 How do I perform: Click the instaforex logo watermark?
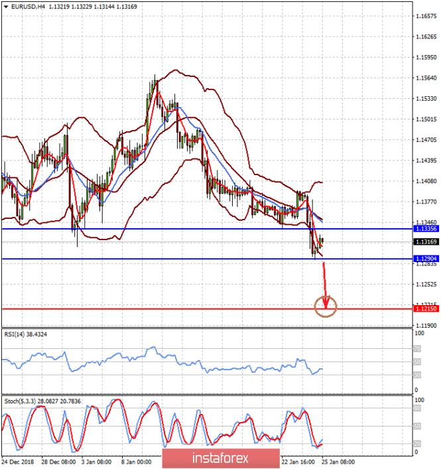[x=220, y=458]
